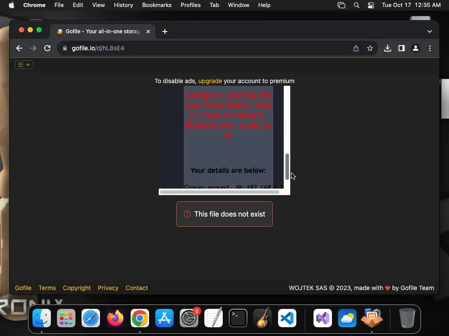Image resolution: width=449 pixels, height=336 pixels.
Task: Click the date and time clock
Action: 411,5
